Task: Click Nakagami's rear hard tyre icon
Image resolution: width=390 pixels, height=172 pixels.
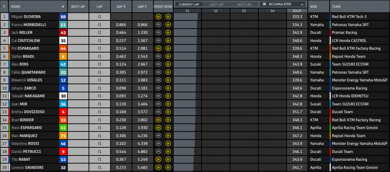Action: [x=168, y=96]
